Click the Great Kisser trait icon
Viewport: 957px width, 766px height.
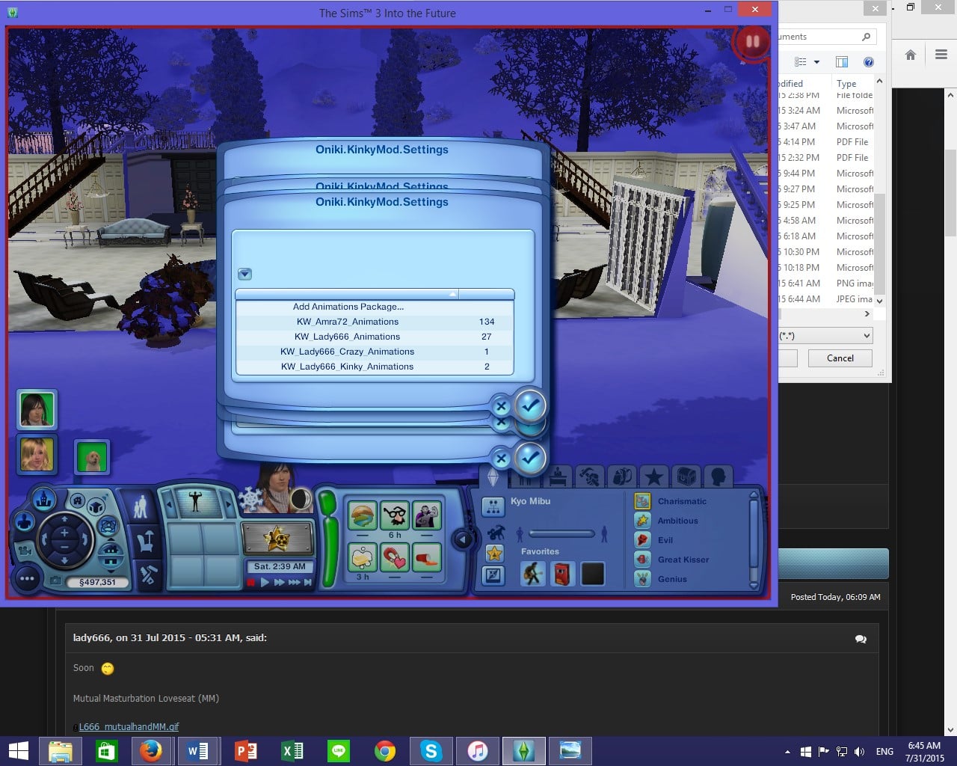pyautogui.click(x=642, y=560)
